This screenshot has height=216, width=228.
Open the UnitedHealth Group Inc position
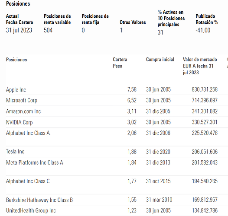coord(31,210)
